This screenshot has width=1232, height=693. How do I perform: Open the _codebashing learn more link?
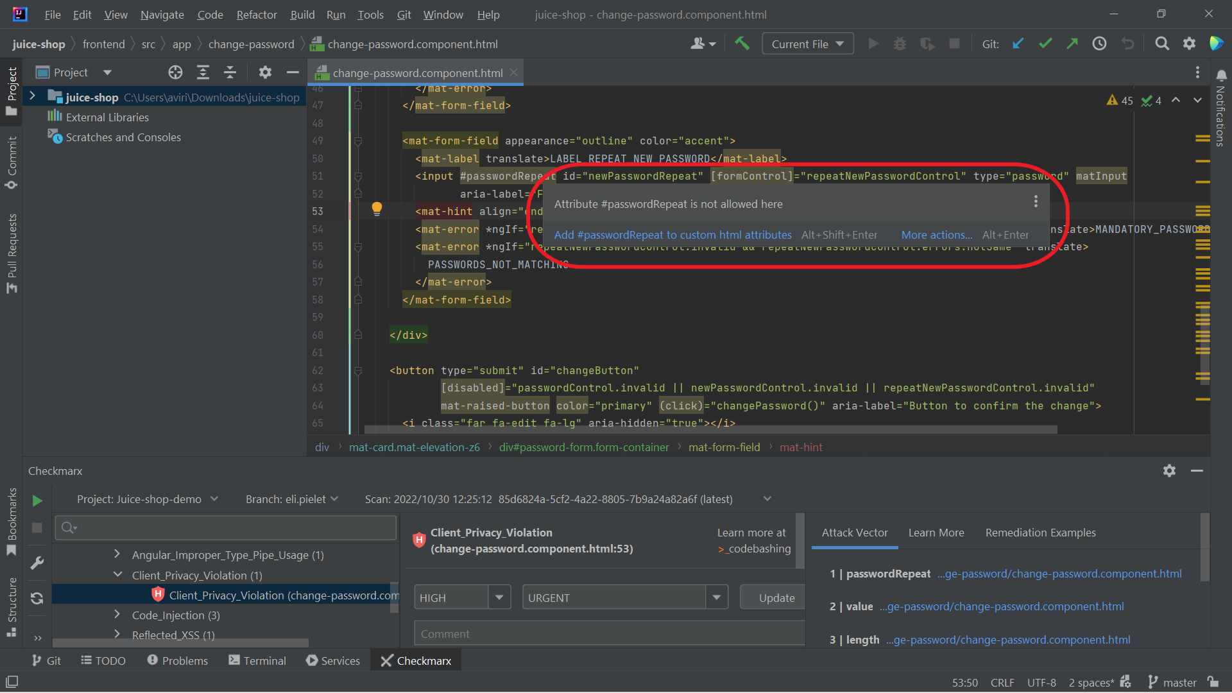pyautogui.click(x=754, y=549)
